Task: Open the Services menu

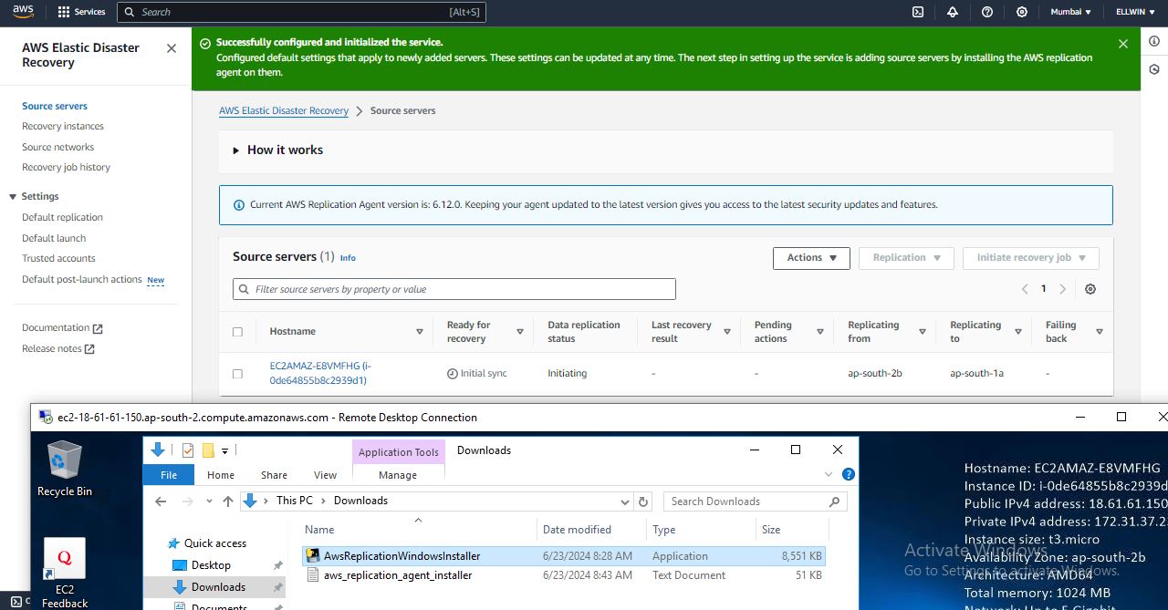Action: (x=81, y=12)
